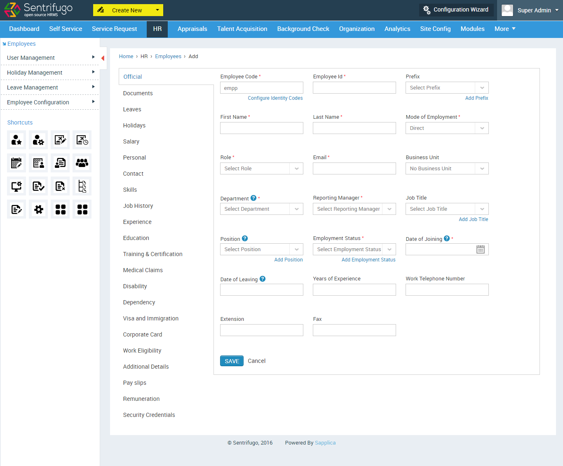This screenshot has height=466, width=563.
Task: Open the Create New dropdown
Action: pos(128,10)
